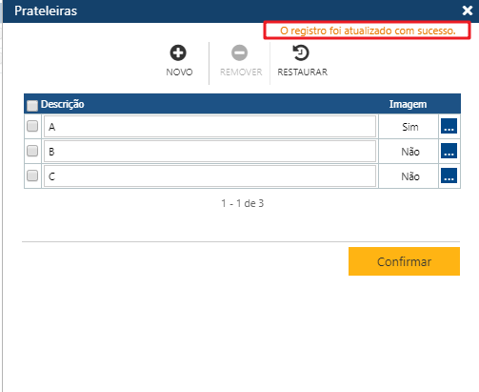The height and width of the screenshot is (392, 479).
Task: Open image options for row C
Action: (449, 175)
